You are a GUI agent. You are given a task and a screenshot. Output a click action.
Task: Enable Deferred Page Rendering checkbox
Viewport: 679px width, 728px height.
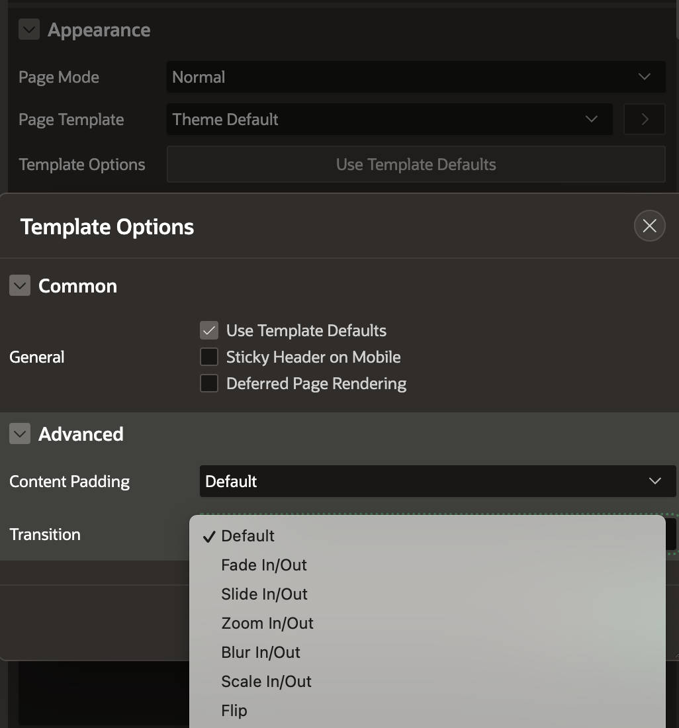[209, 383]
